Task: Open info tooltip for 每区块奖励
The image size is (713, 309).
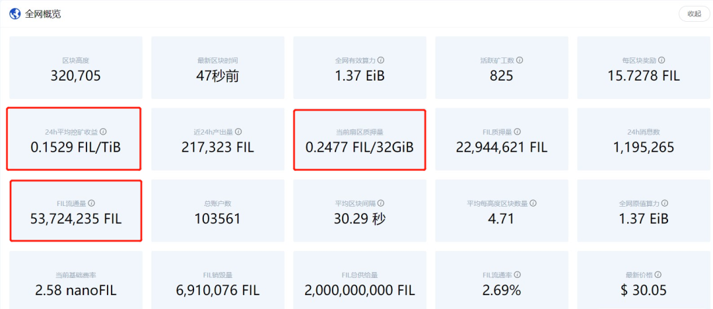Action: (x=662, y=60)
